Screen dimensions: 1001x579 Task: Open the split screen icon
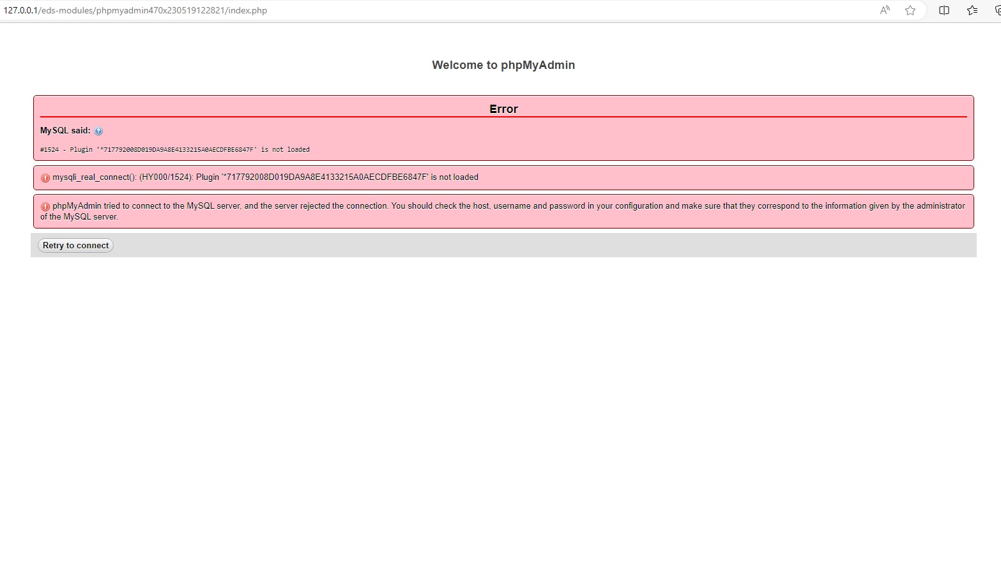(944, 10)
